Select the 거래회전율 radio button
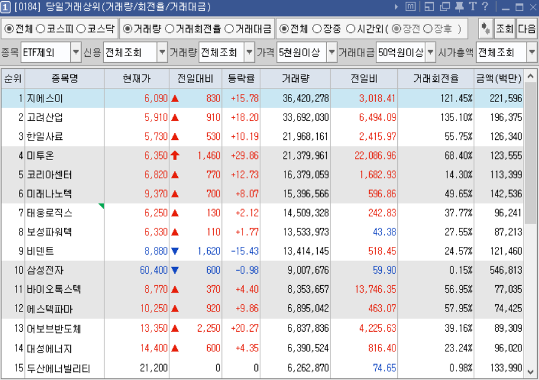 (x=169, y=29)
